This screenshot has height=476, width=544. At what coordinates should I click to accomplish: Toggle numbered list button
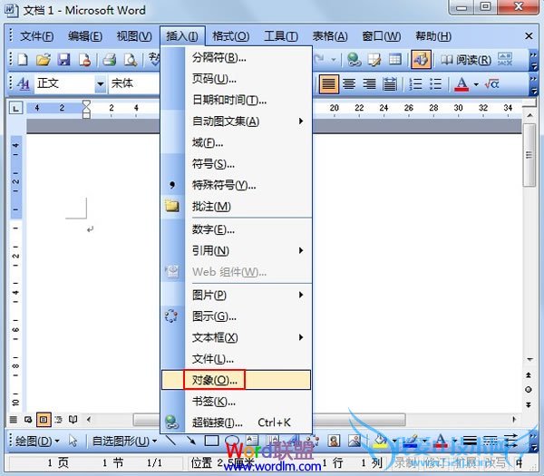click(415, 84)
